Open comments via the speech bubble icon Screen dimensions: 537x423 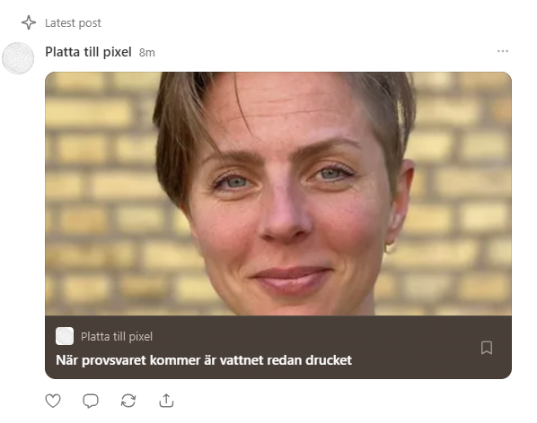[91, 401]
